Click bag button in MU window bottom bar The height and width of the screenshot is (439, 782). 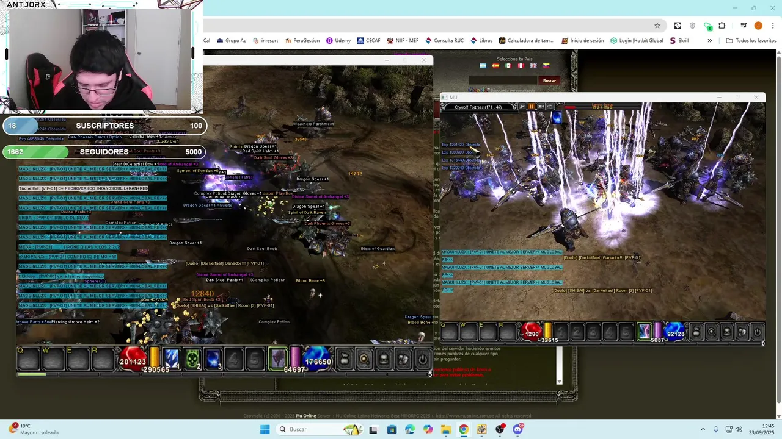pyautogui.click(x=696, y=332)
